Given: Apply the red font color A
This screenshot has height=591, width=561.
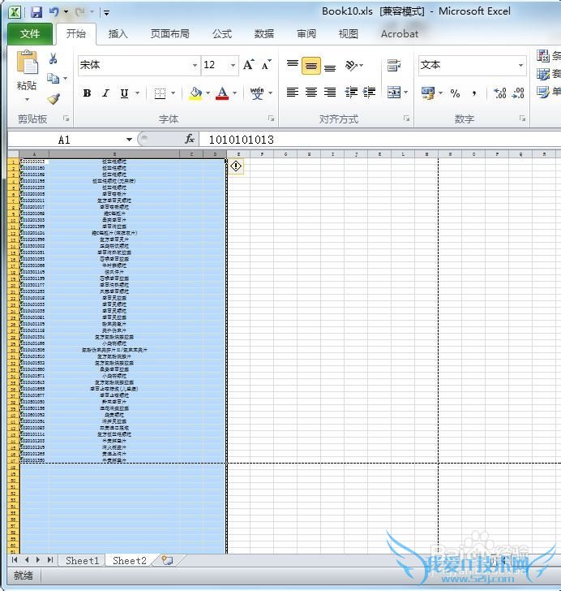Looking at the screenshot, I should [x=222, y=93].
